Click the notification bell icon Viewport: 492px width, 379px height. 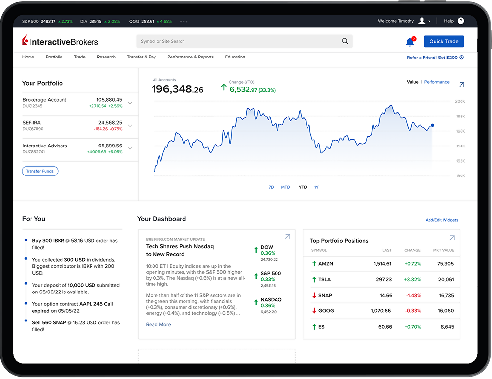(410, 42)
